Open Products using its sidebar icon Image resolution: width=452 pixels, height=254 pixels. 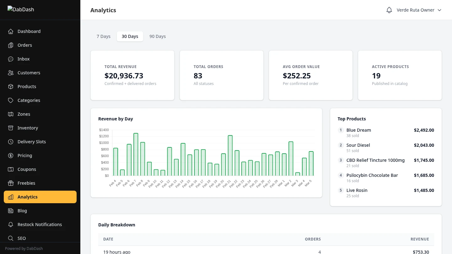(10, 86)
